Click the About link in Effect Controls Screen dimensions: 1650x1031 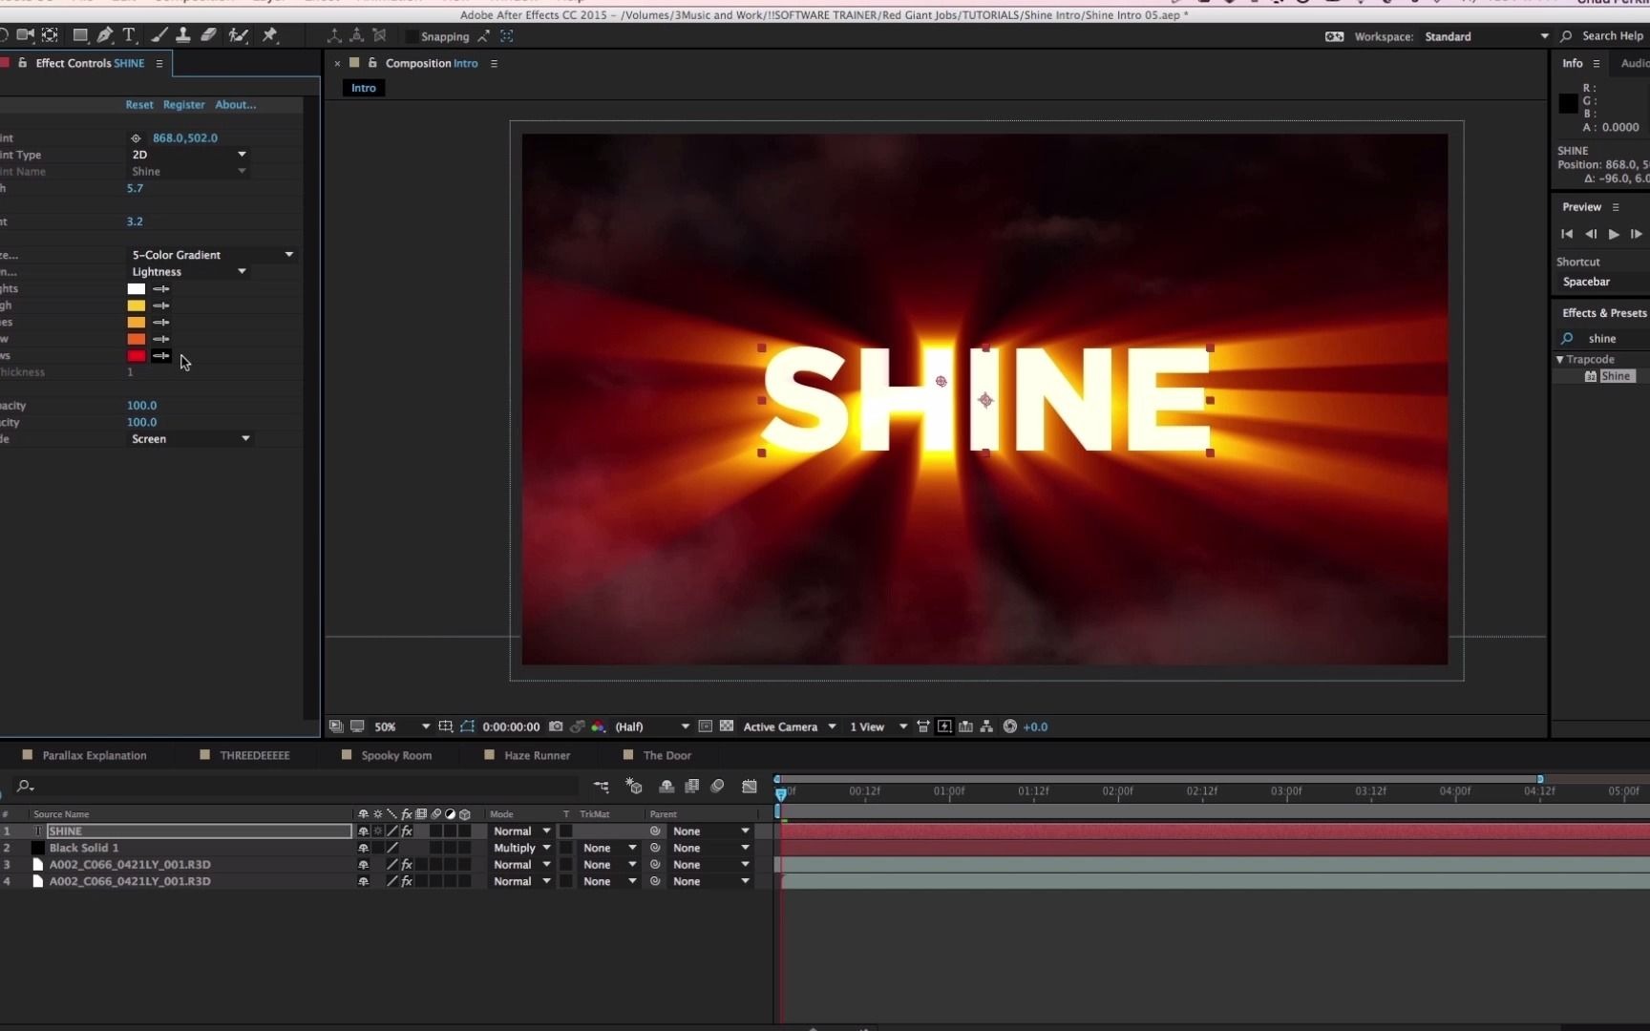tap(235, 104)
